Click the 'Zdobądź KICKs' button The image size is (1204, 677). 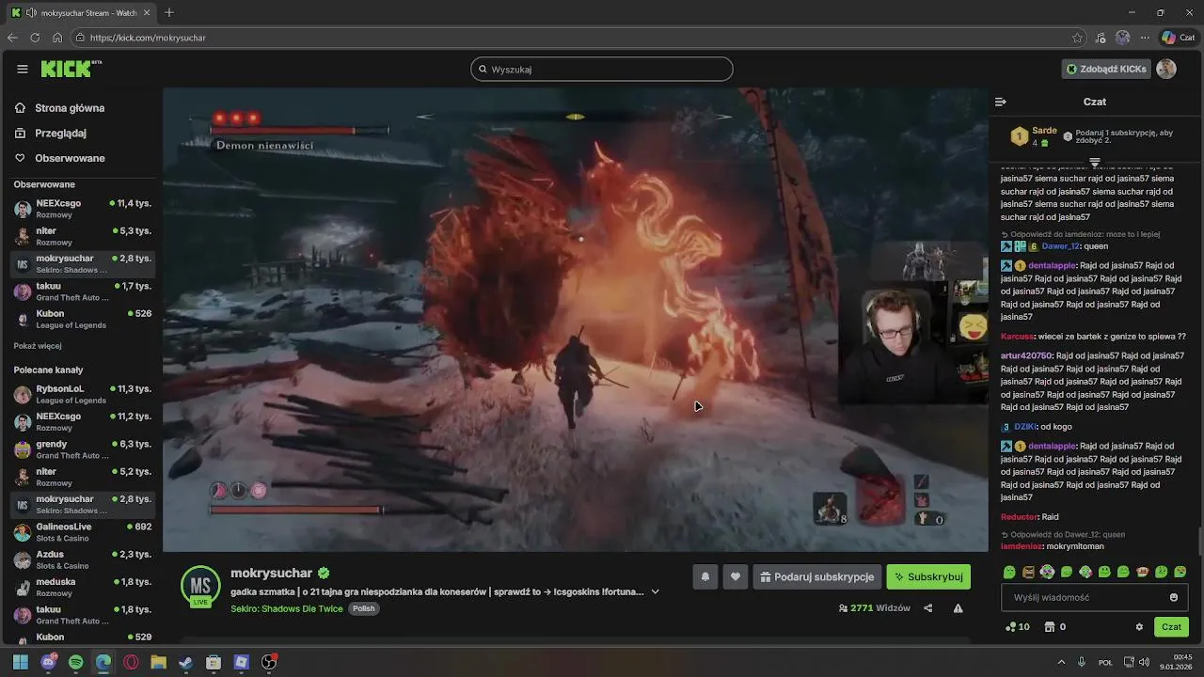tap(1106, 69)
